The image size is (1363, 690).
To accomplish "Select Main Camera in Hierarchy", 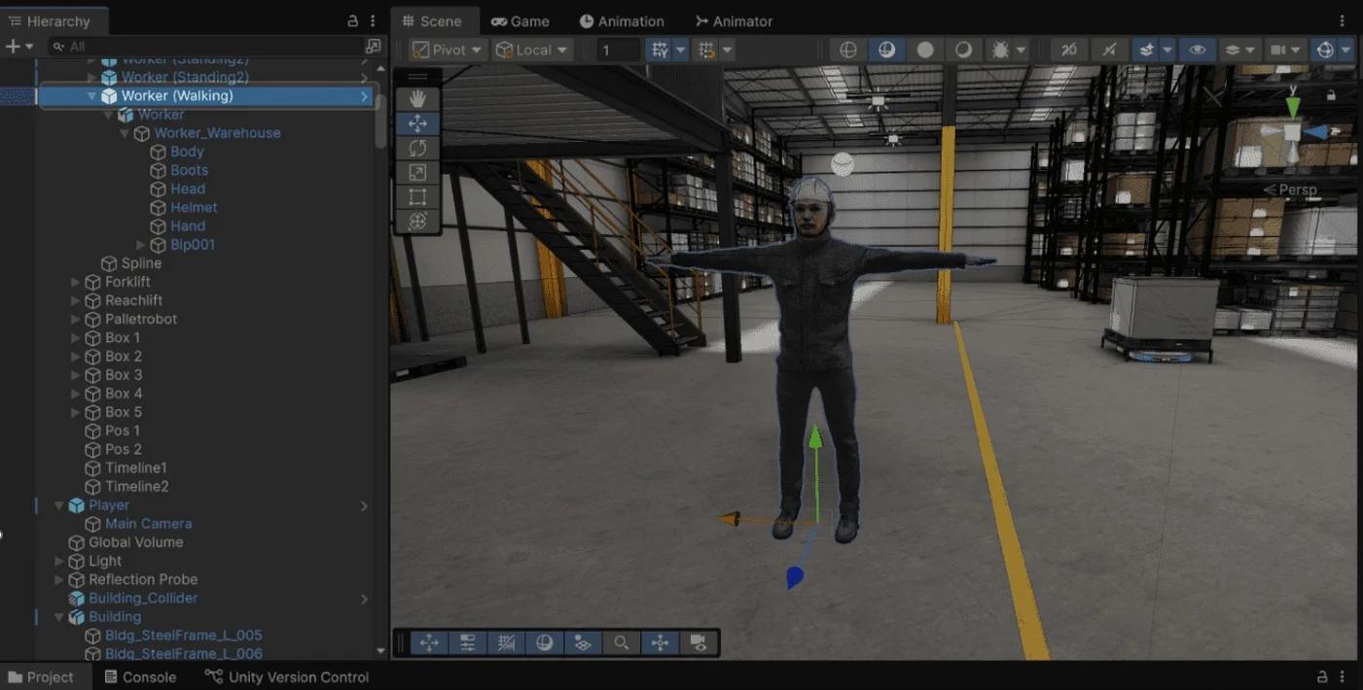I will point(148,524).
